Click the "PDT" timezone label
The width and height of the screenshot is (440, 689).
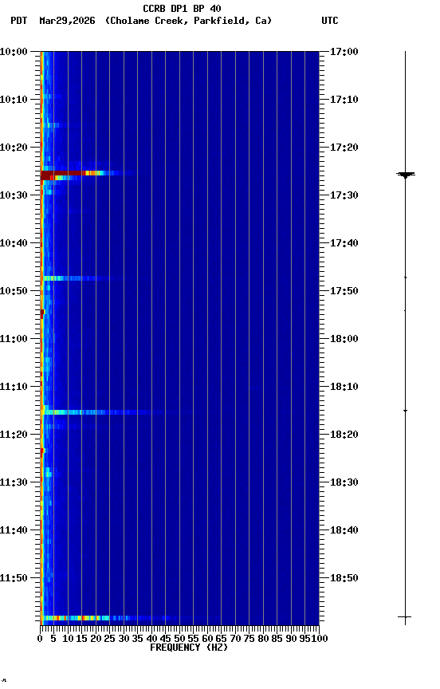(19, 21)
